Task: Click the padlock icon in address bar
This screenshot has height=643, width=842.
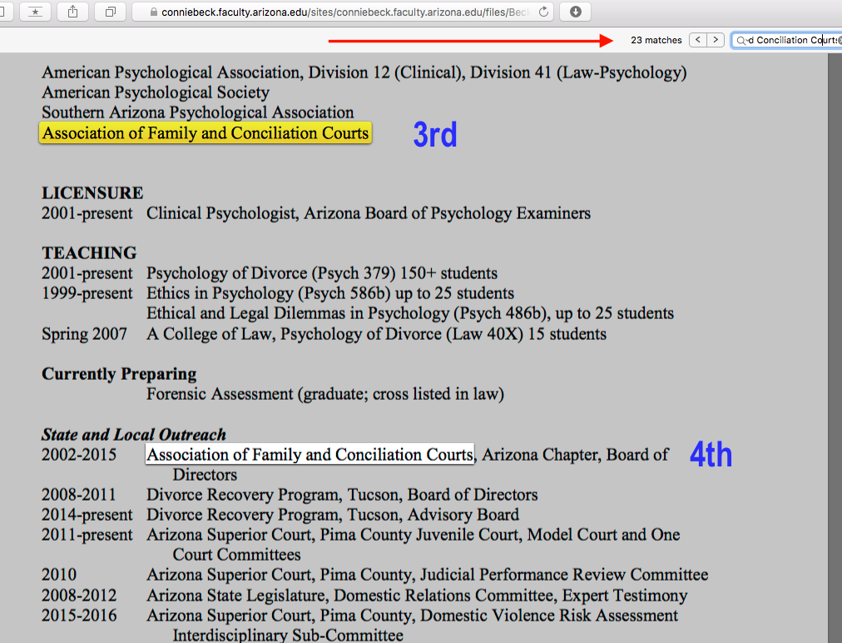Action: [151, 12]
